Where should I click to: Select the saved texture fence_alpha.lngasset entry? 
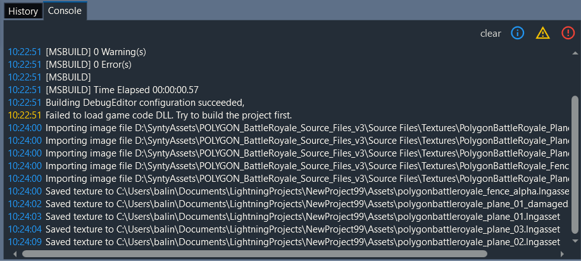288,191
